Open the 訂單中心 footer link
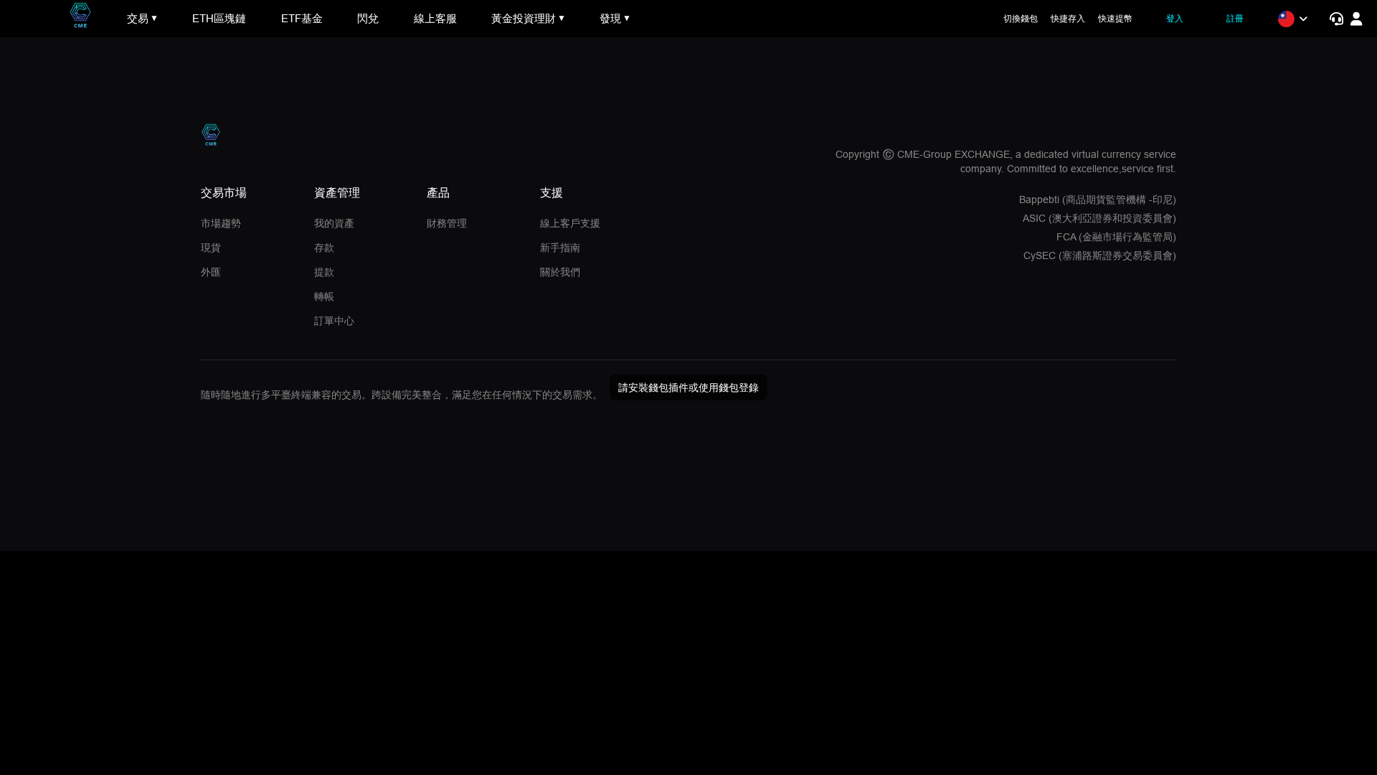Image resolution: width=1377 pixels, height=775 pixels. [x=334, y=321]
